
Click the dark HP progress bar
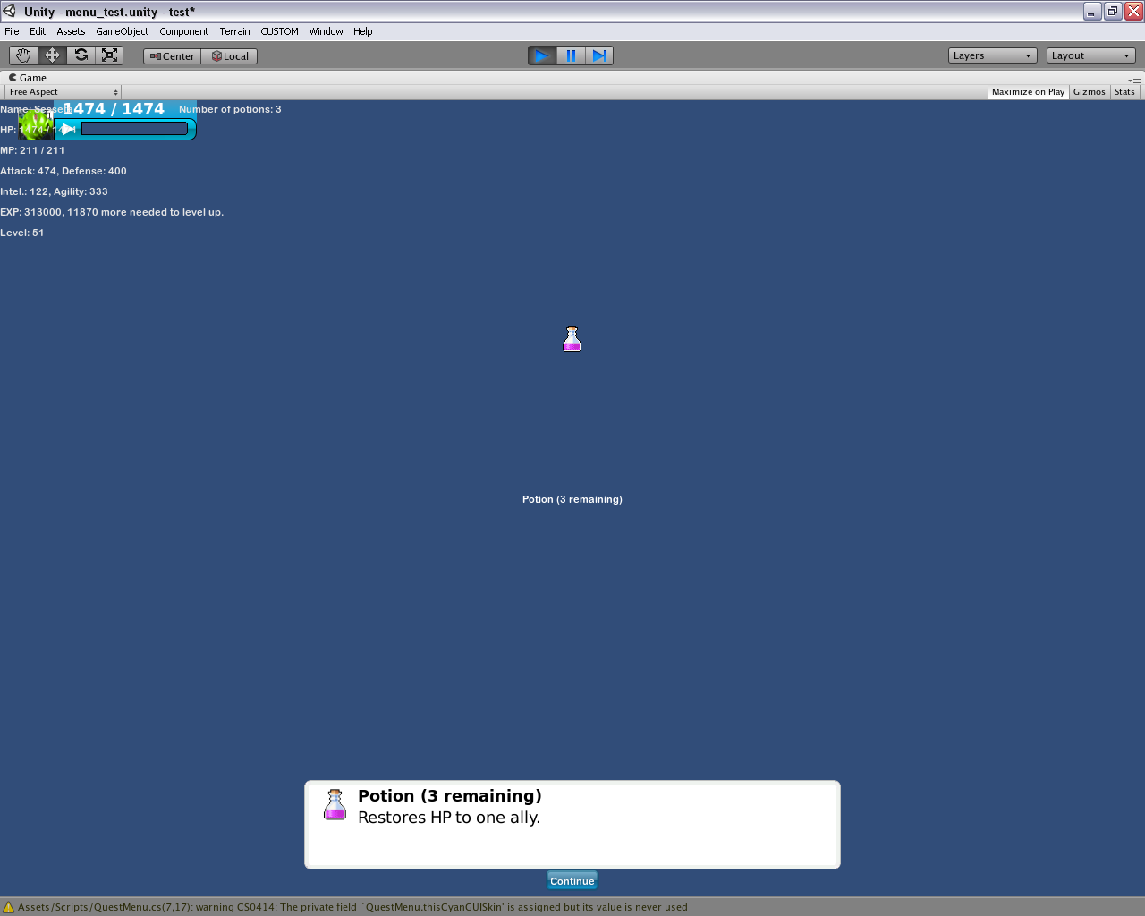tap(134, 129)
